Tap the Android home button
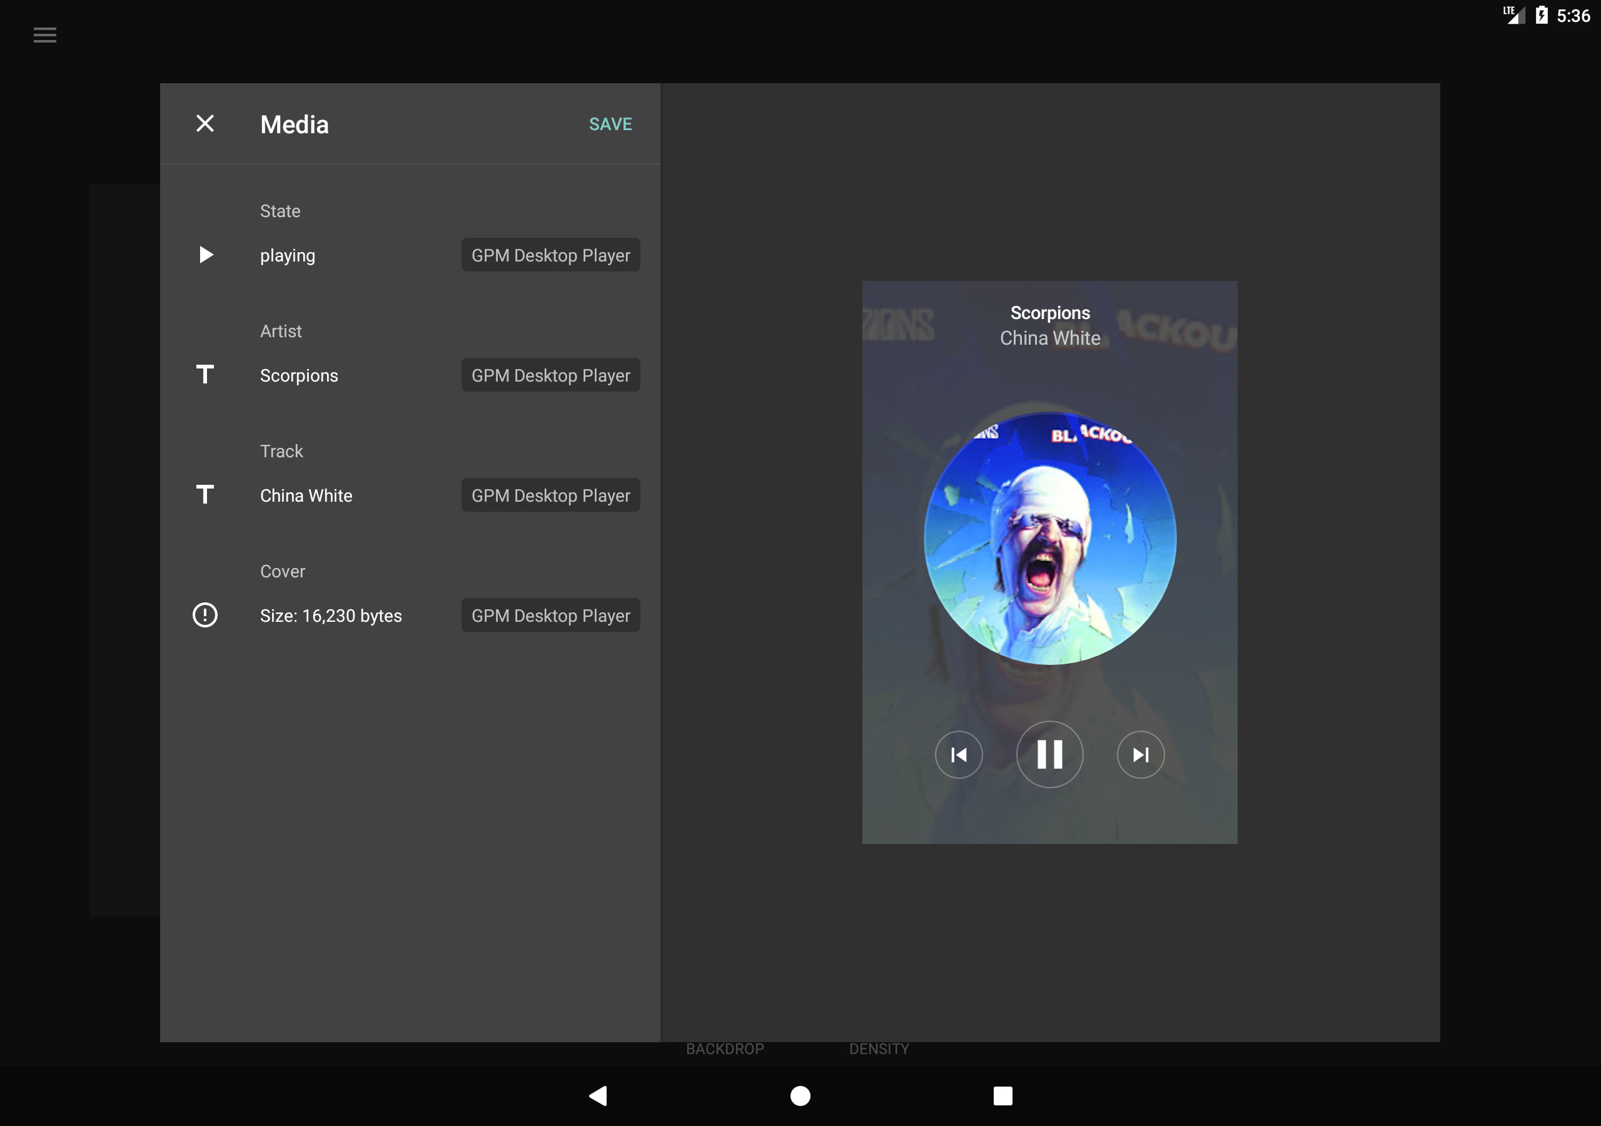Viewport: 1601px width, 1126px height. tap(800, 1096)
